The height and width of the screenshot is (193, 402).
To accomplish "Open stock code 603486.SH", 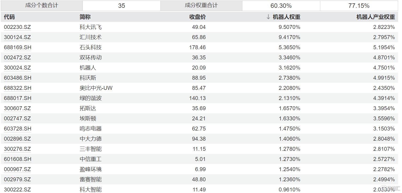I will [x=18, y=78].
